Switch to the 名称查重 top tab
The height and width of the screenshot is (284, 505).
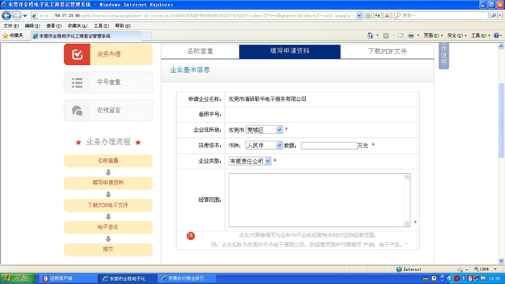click(200, 51)
